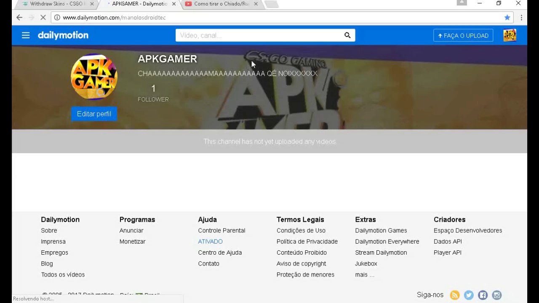This screenshot has width=539, height=303.
Task: Open the Espaço Desenvolvedores link
Action: (x=468, y=231)
